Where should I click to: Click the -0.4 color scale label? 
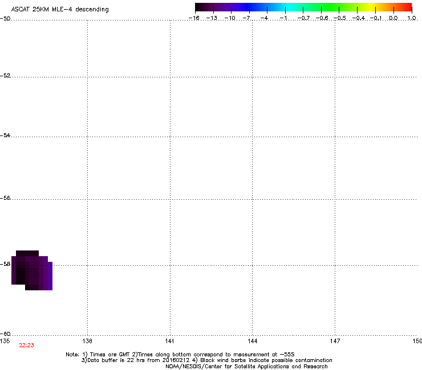pyautogui.click(x=359, y=18)
